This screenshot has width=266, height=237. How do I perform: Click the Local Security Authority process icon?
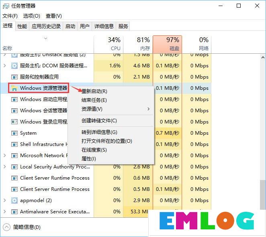(x=14, y=167)
